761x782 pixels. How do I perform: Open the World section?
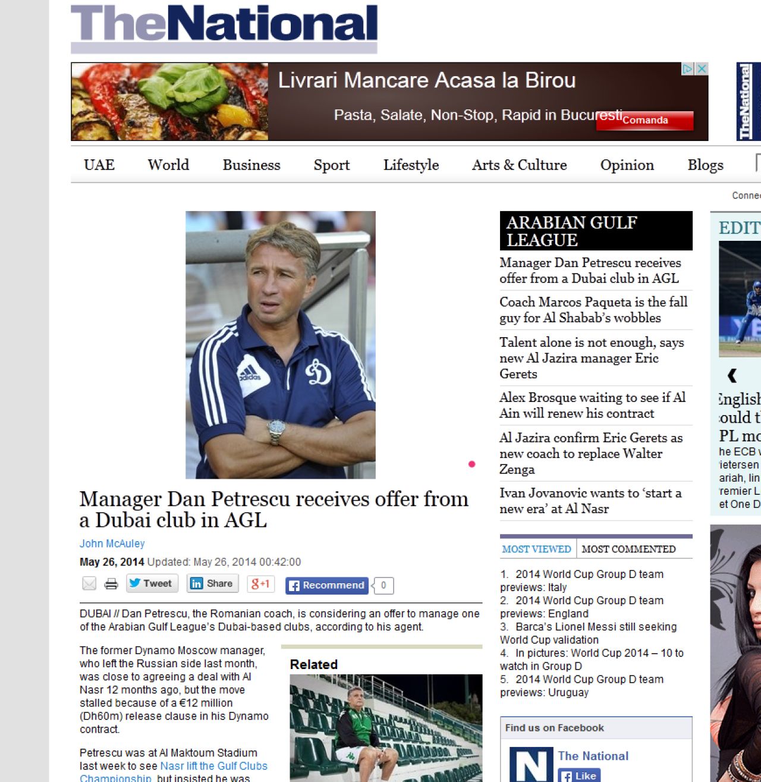coord(168,165)
